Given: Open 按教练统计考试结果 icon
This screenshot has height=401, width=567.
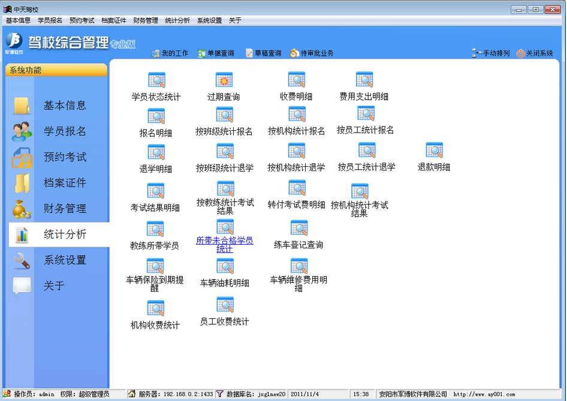Looking at the screenshot, I should (x=225, y=188).
